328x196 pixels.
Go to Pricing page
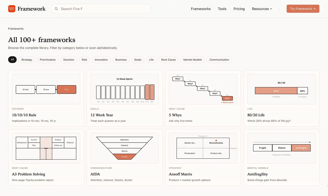pos(239,9)
